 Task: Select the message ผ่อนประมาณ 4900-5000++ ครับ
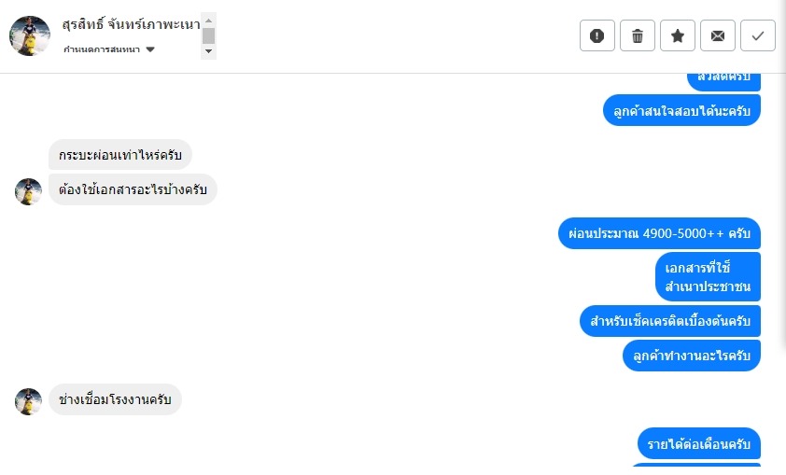(659, 233)
